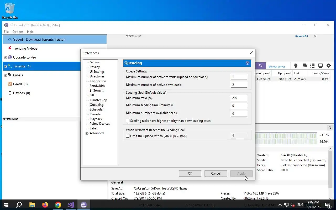
Task: Click the maximum active downloads input field
Action: [239, 85]
